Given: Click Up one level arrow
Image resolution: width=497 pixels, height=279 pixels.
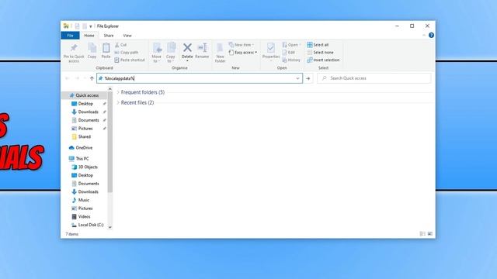Looking at the screenshot, I should click(92, 78).
